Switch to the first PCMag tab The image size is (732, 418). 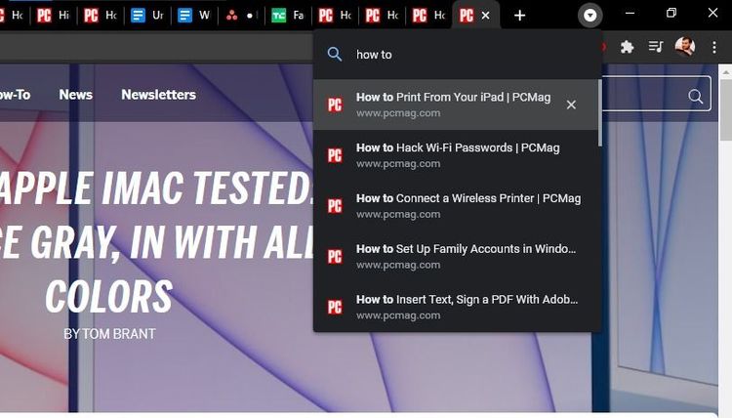click(x=52, y=16)
